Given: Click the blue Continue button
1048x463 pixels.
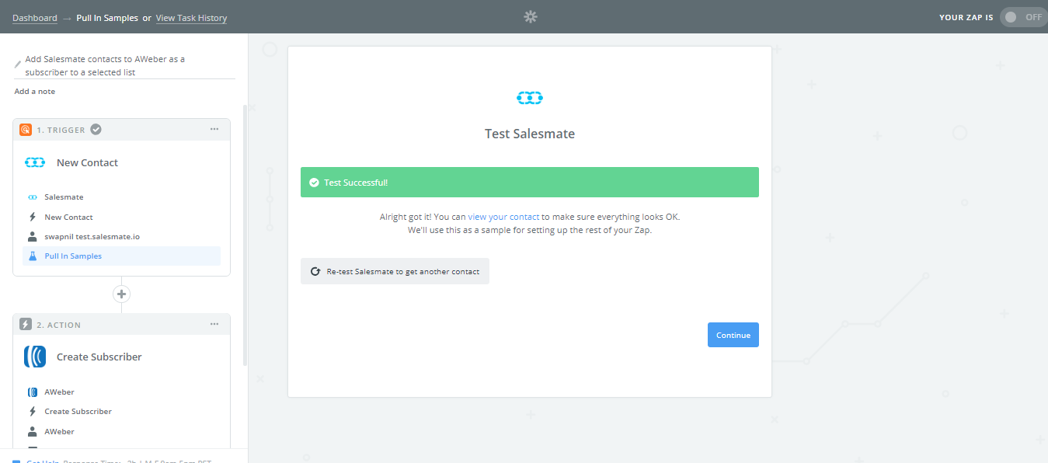Looking at the screenshot, I should pyautogui.click(x=733, y=335).
